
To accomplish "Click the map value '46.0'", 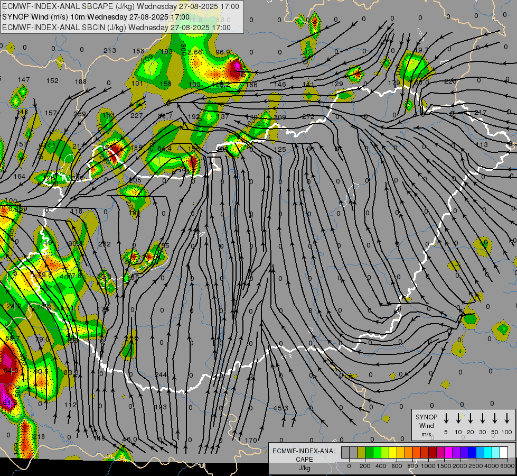I will click(129, 440).
